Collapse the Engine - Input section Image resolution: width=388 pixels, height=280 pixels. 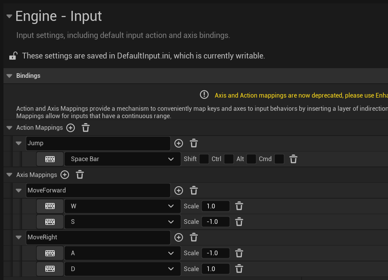point(9,17)
